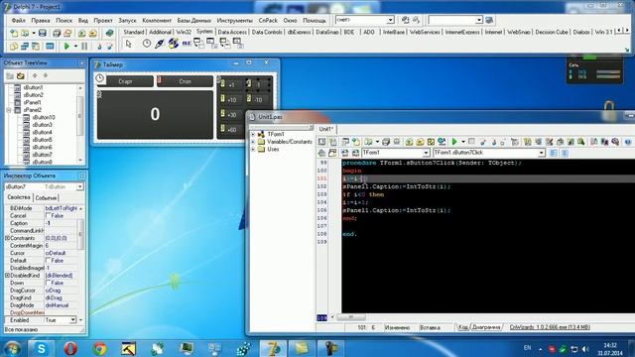Open the method combo box showing TForm1.sButton7Click
The height and width of the screenshot is (357, 635).
coord(542,153)
